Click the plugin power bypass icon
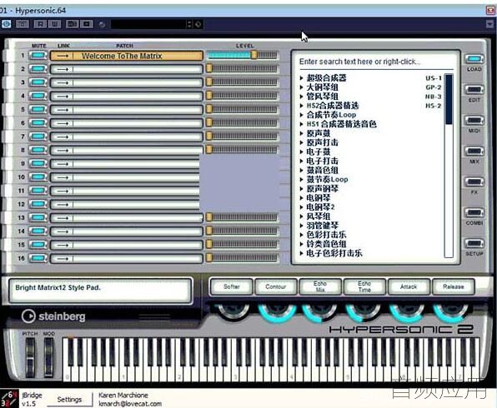The width and height of the screenshot is (497, 408). point(6,24)
